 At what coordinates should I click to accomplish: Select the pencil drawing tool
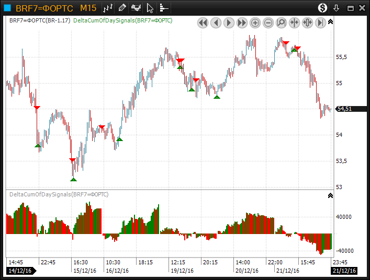tap(122, 8)
